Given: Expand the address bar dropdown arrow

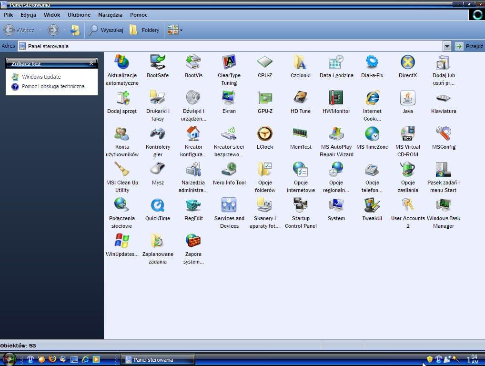Looking at the screenshot, I should point(447,46).
